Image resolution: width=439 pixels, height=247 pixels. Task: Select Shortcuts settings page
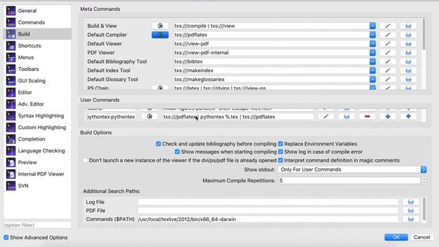click(37, 46)
